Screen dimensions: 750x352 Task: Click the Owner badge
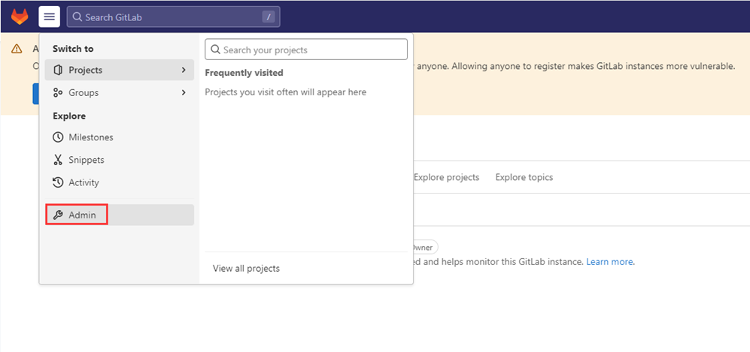[x=425, y=248]
